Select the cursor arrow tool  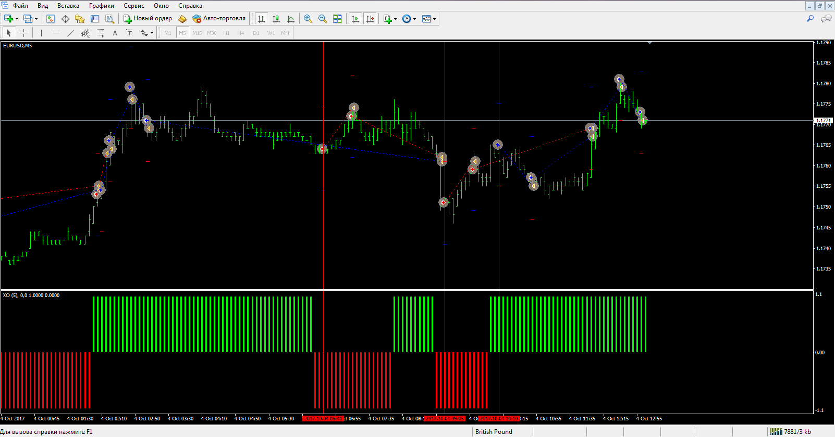[9, 33]
